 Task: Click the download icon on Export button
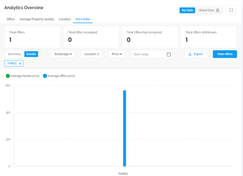click(x=190, y=54)
